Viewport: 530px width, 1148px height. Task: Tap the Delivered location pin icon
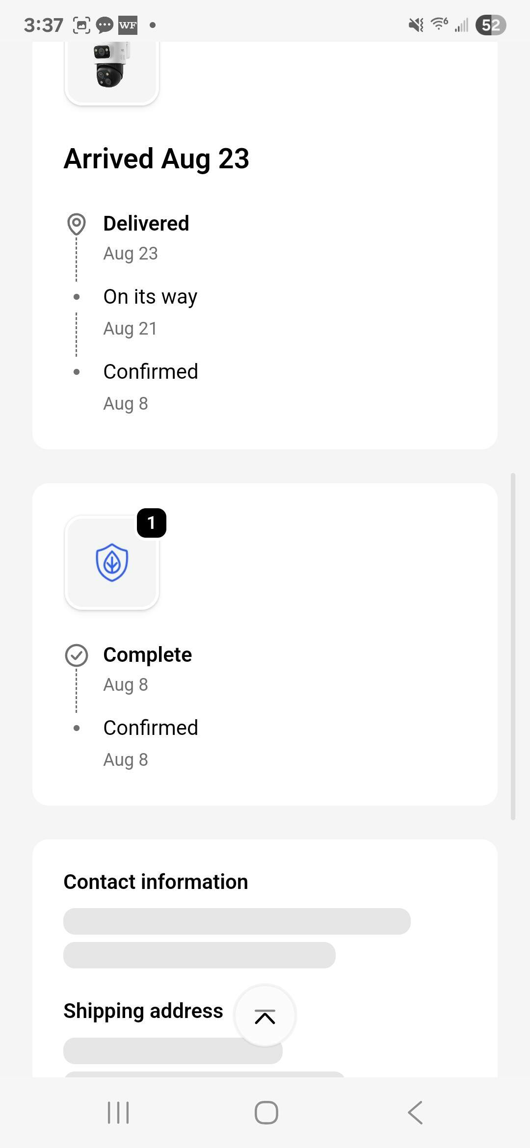pyautogui.click(x=77, y=224)
